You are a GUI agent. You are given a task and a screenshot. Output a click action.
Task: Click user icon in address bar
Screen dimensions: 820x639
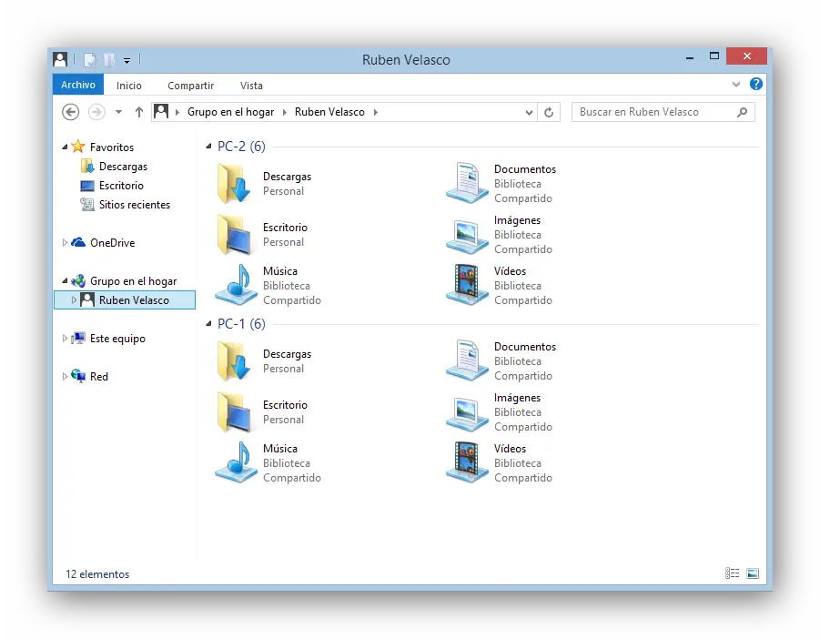161,111
